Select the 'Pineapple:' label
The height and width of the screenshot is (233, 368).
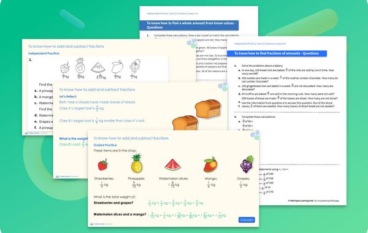[x=136, y=178]
